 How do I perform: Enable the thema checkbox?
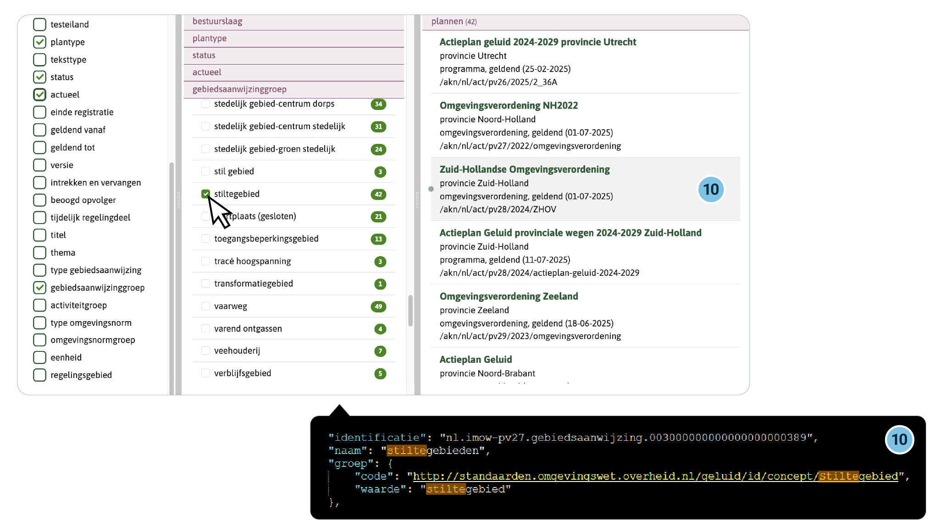pos(40,252)
